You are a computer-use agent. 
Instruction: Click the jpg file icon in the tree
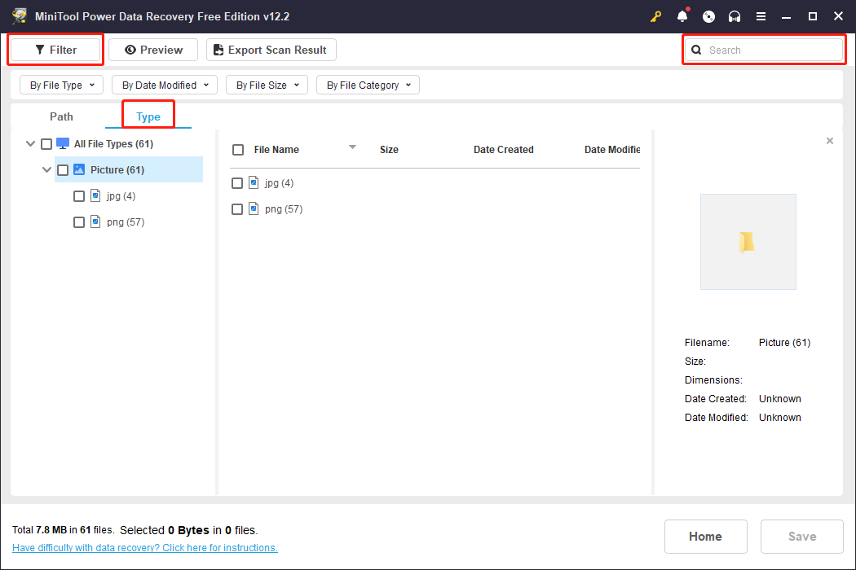(95, 195)
